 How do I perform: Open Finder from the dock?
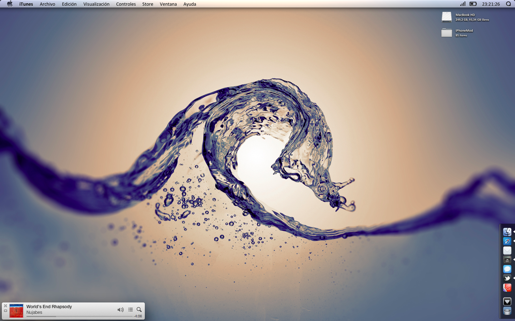[x=507, y=232]
